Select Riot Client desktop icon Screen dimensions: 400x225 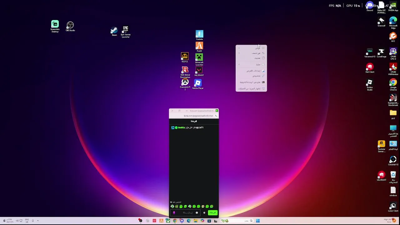click(x=370, y=68)
